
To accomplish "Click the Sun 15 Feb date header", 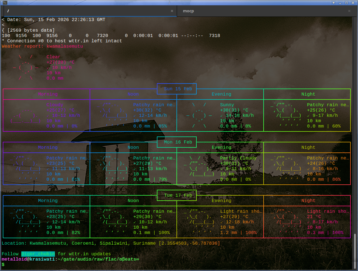I will [178, 89].
